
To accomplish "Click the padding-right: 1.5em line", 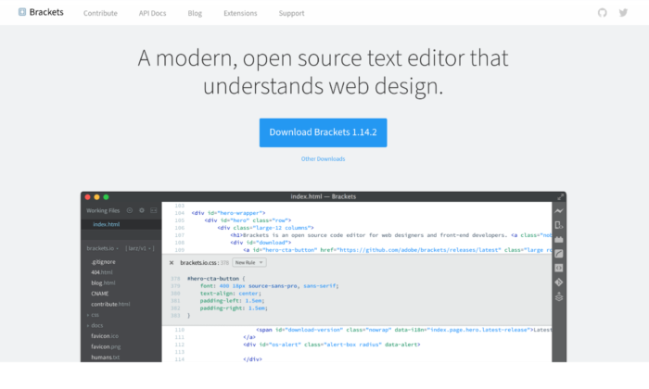I will click(234, 308).
